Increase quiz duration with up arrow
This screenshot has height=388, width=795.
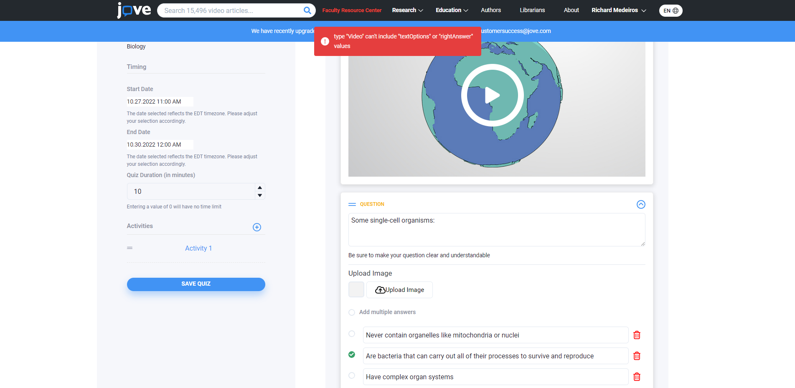[260, 188]
